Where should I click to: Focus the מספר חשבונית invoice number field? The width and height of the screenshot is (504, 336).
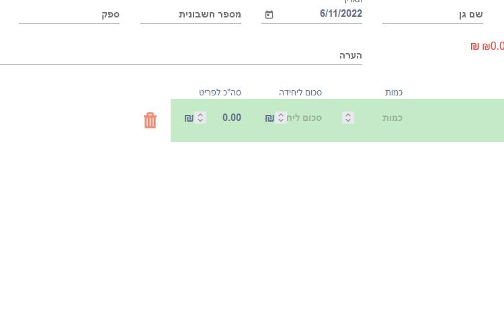point(191,15)
